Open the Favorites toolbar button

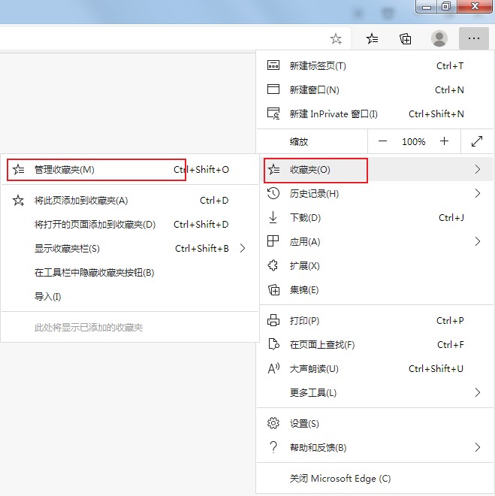tap(372, 38)
